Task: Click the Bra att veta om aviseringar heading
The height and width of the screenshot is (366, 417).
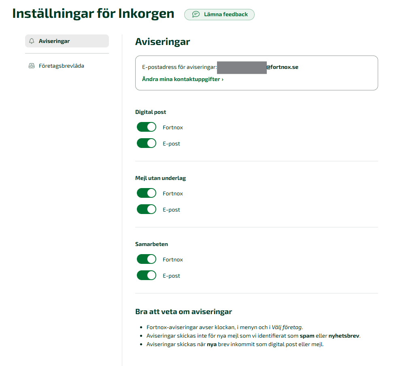Action: [x=183, y=311]
